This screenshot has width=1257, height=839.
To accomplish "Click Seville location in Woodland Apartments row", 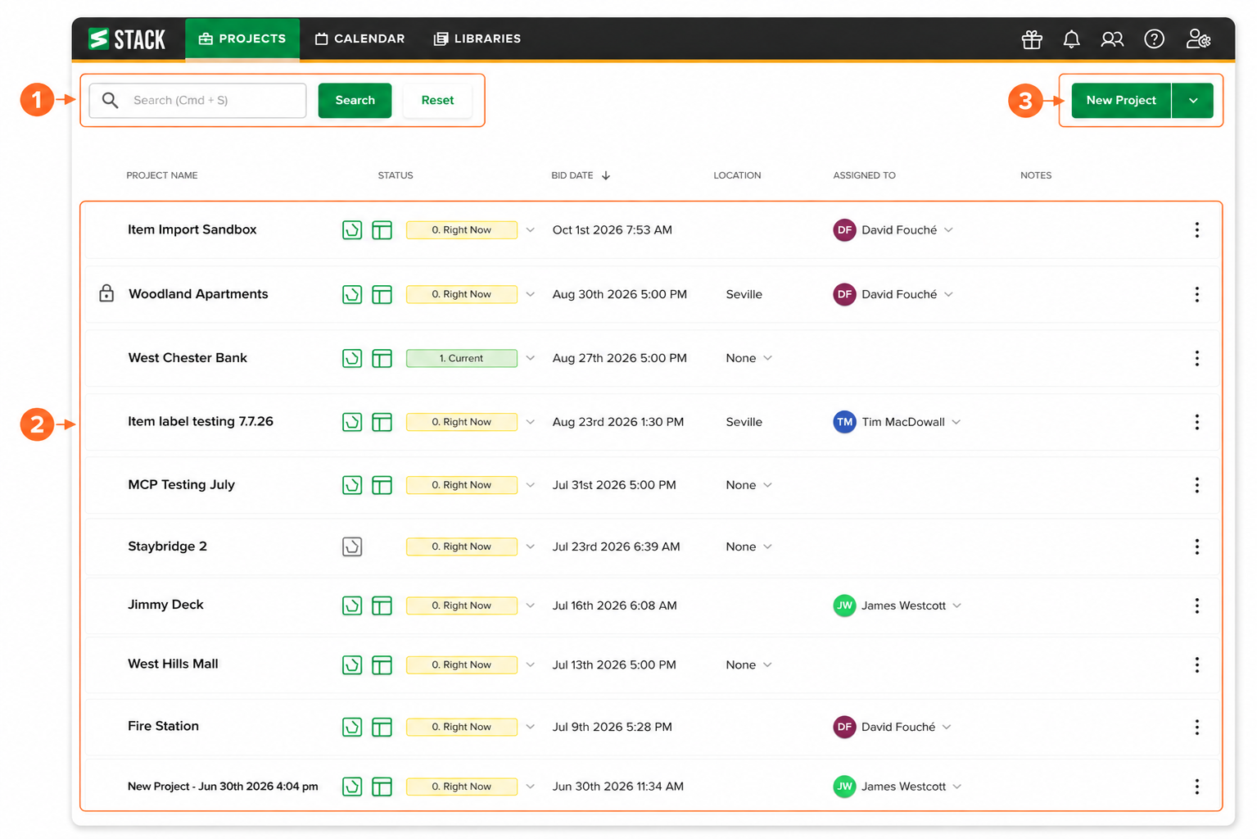I will pos(744,294).
